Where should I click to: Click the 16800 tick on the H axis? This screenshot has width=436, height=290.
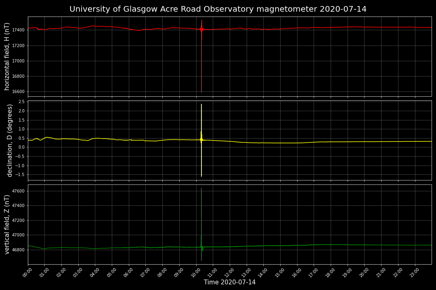click(x=18, y=76)
